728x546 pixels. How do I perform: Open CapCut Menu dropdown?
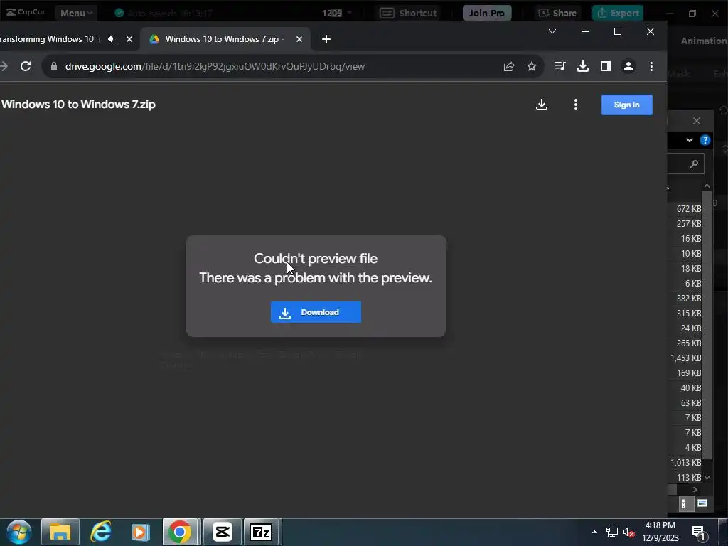coord(76,13)
